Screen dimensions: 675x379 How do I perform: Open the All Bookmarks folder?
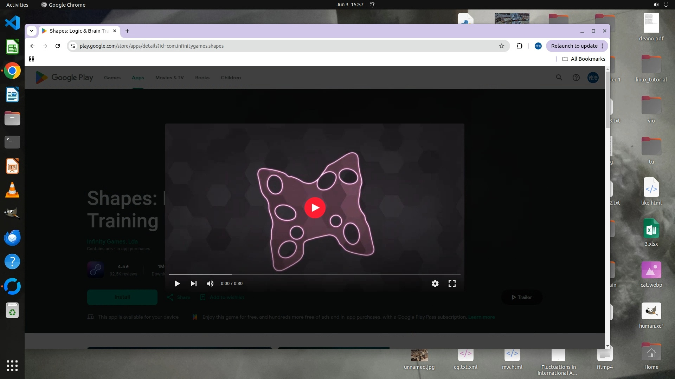click(584, 59)
